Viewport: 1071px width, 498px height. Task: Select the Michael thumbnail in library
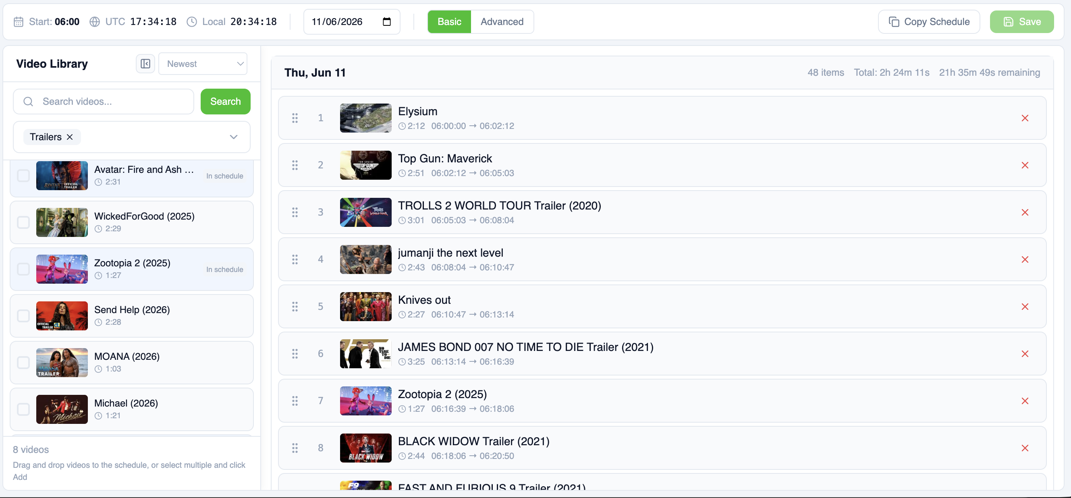(62, 409)
